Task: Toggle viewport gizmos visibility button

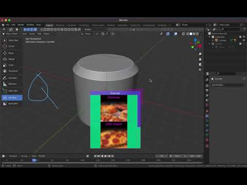Action: (168, 34)
